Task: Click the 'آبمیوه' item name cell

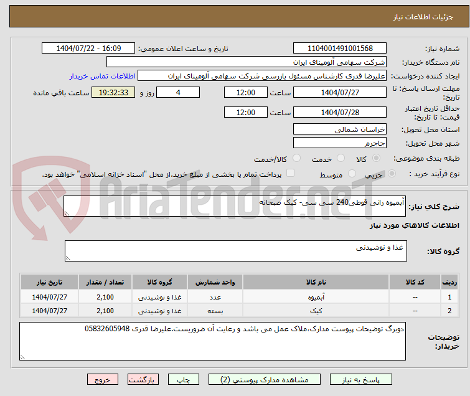Action: [316, 297]
